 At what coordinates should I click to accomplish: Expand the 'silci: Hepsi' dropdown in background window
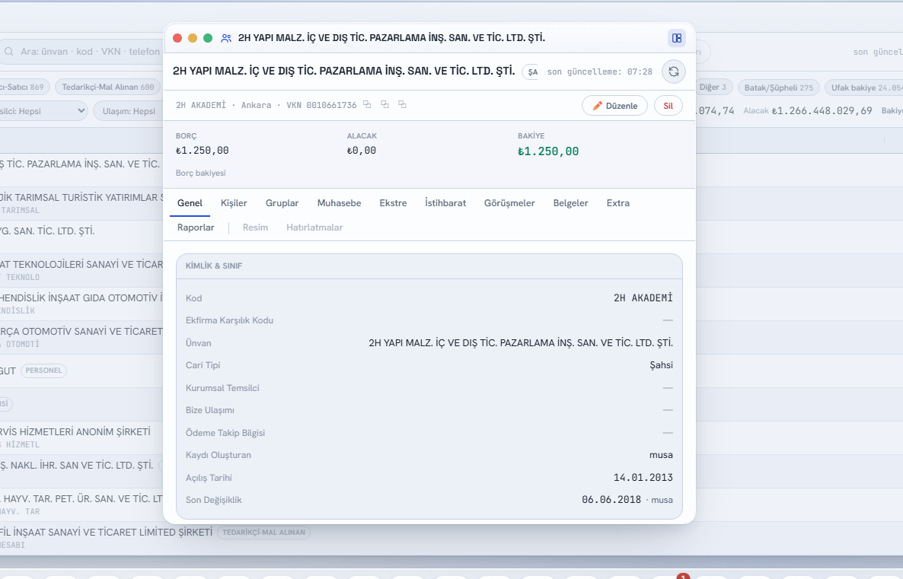click(x=43, y=111)
